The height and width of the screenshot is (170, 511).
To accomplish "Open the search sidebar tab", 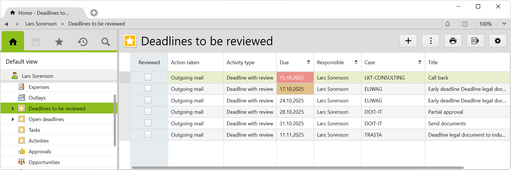I will (106, 42).
